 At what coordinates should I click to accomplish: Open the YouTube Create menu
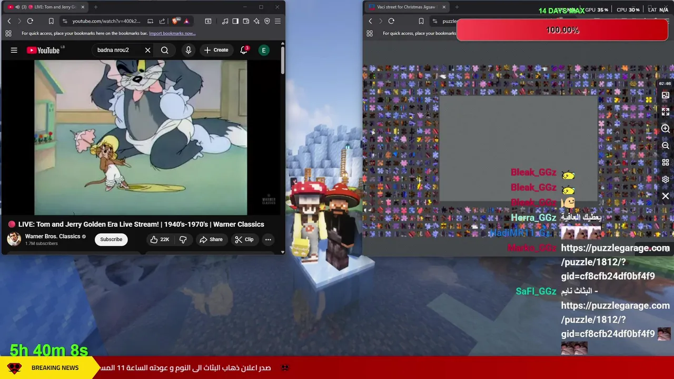[x=216, y=50]
